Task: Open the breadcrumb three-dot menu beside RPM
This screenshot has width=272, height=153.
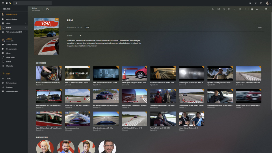Action: (43, 9)
